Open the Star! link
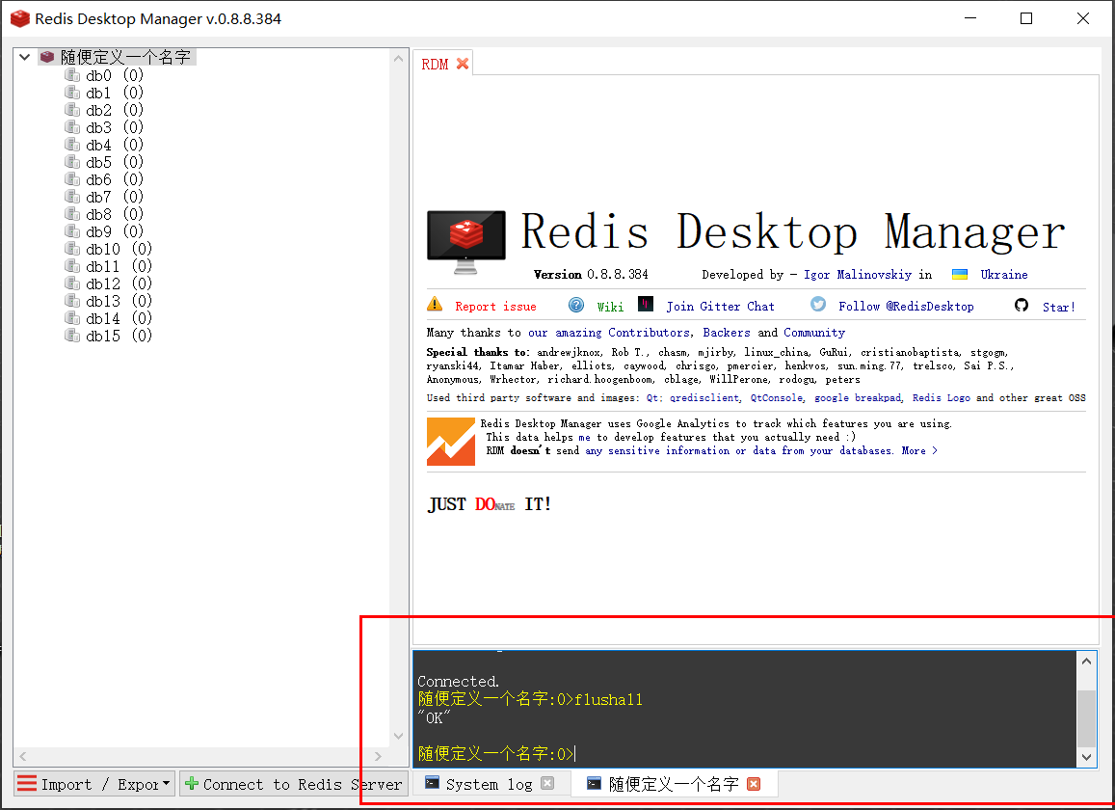 (x=1059, y=308)
